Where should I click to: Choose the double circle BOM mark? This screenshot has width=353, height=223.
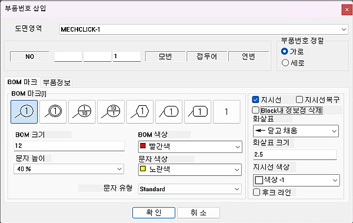[53, 112]
